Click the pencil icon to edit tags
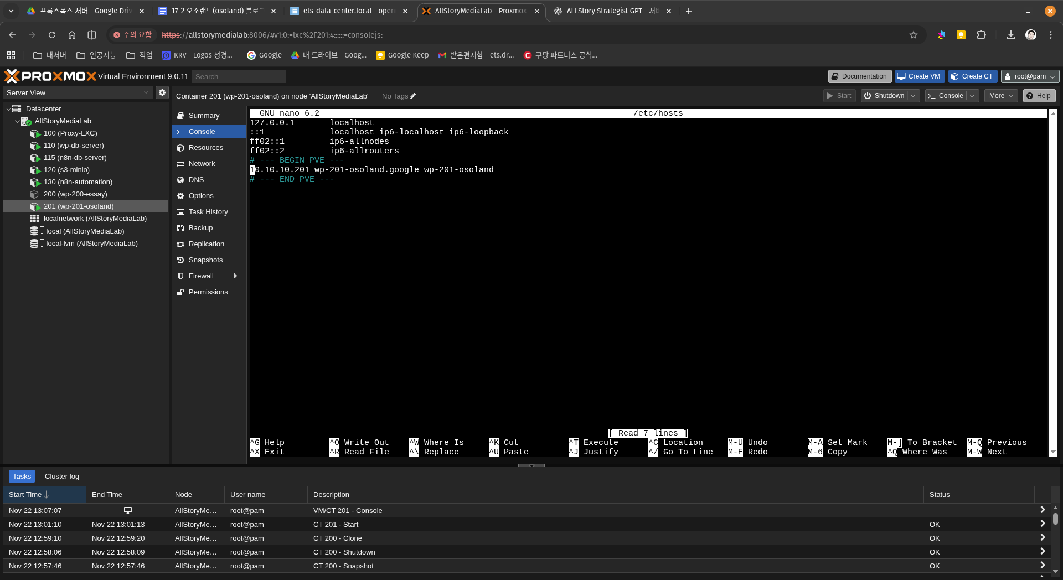Screen dimensions: 1063x580 [412, 96]
